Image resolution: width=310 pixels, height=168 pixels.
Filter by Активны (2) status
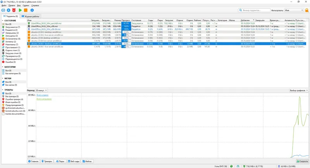coord(11,42)
